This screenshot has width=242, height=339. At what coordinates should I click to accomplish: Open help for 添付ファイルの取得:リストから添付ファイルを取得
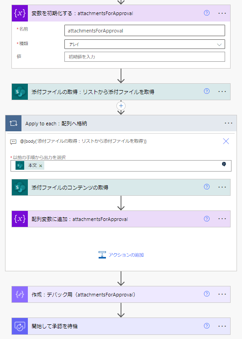[207, 91]
